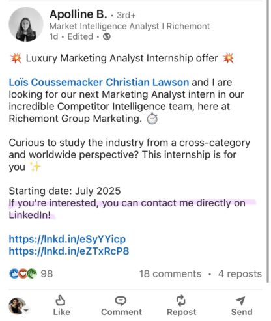Viewport: 271px width, 321px height.
Task: Click the own profile avatar thumbnail
Action: [x=17, y=305]
